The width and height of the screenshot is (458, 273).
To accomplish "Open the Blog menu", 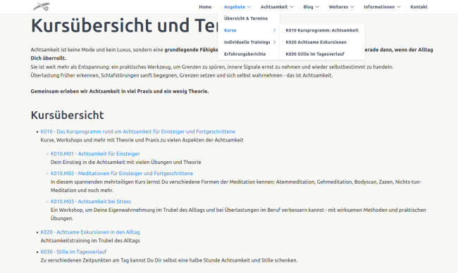I will tap(308, 7).
